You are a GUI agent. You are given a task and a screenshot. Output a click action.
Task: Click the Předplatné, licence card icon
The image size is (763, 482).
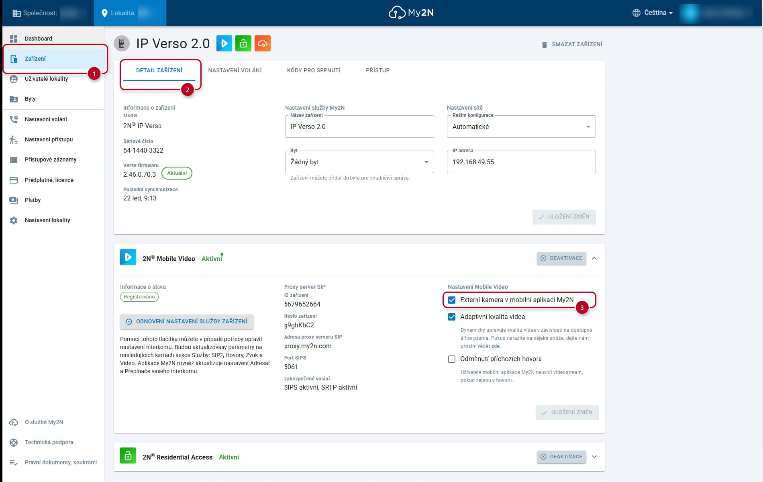pyautogui.click(x=14, y=180)
